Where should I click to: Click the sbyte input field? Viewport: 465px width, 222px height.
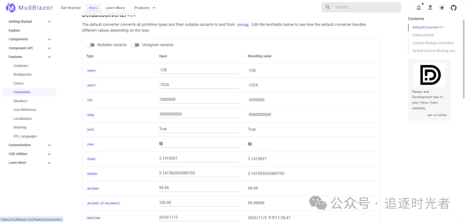click(199, 70)
